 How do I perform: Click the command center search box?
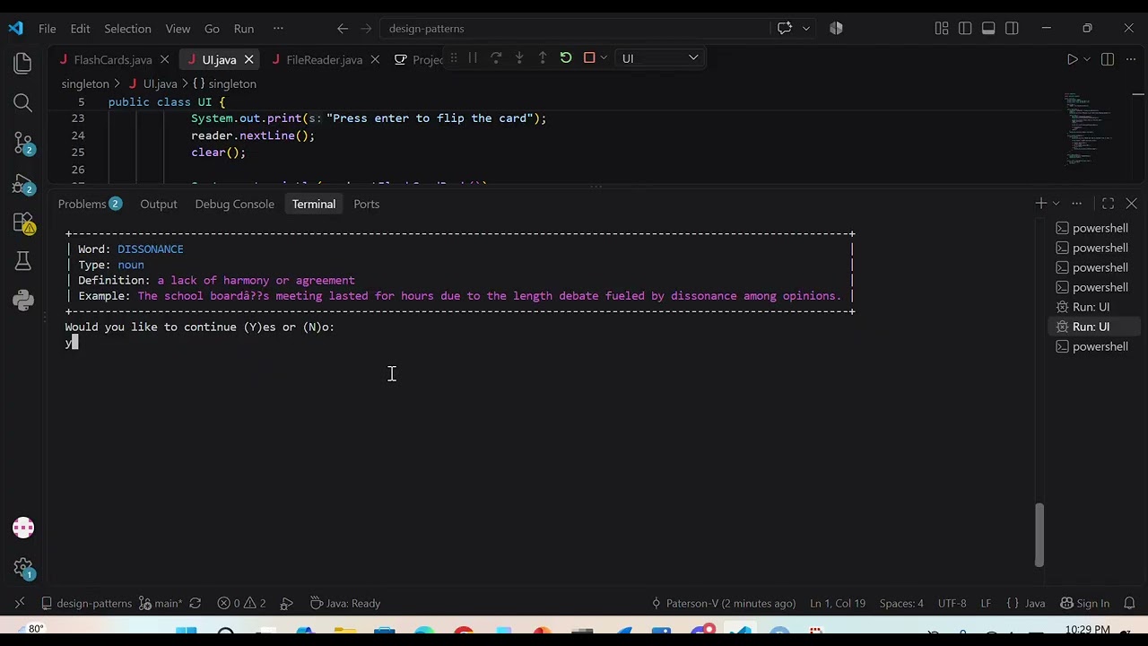coord(574,29)
